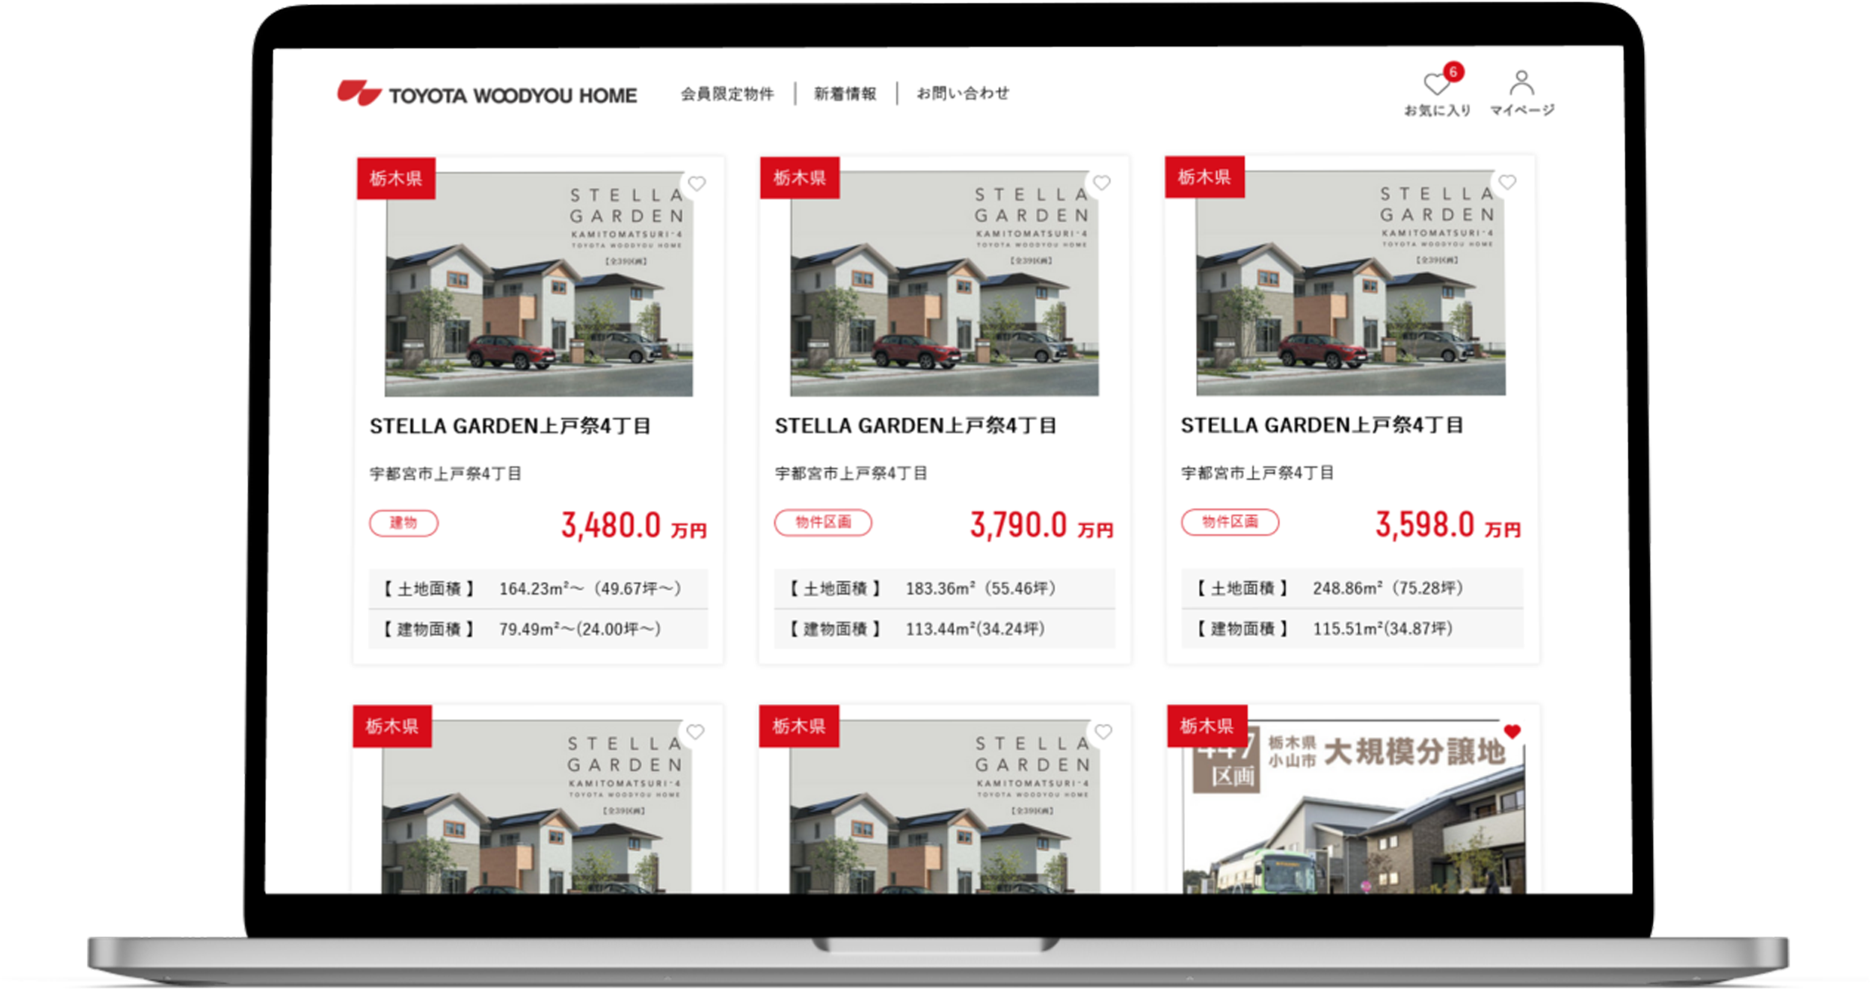Viewport: 1871px width, 1002px height.
Task: Open the マイページ user icon
Action: click(x=1521, y=84)
